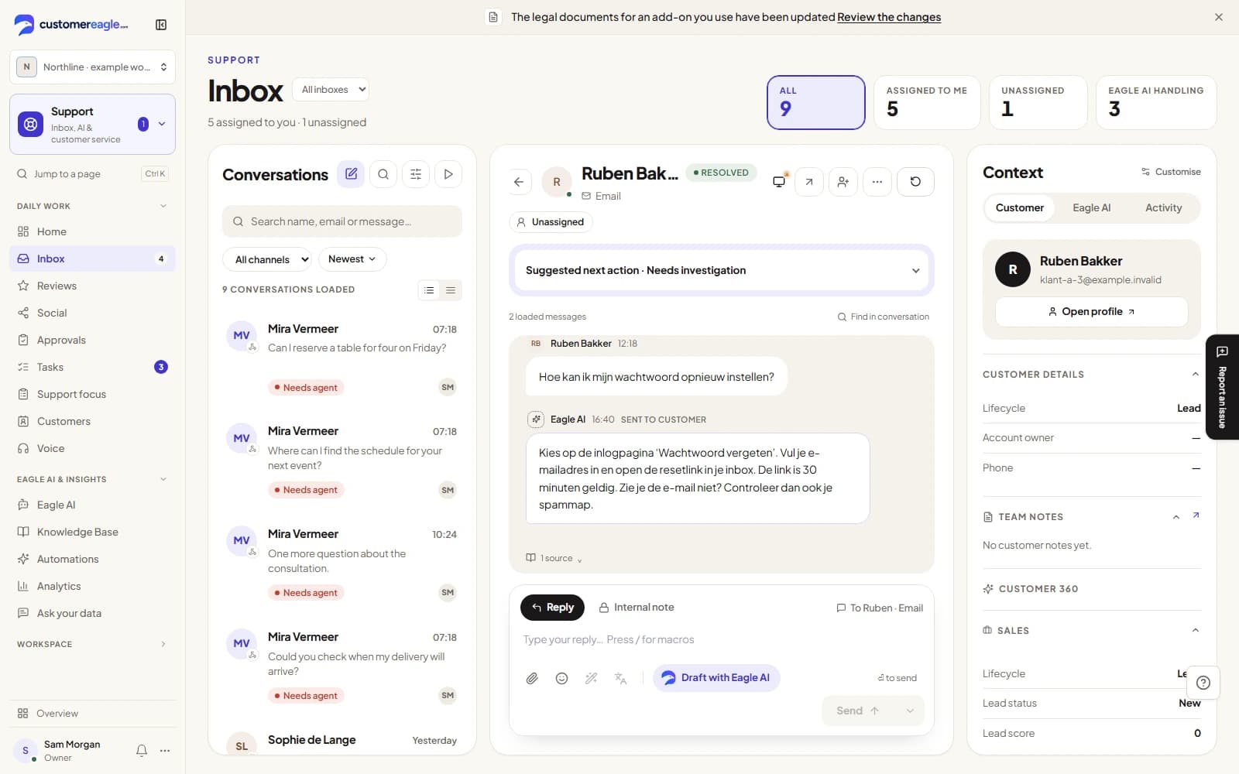Open the All inboxes dropdown
This screenshot has width=1239, height=774.
point(331,90)
